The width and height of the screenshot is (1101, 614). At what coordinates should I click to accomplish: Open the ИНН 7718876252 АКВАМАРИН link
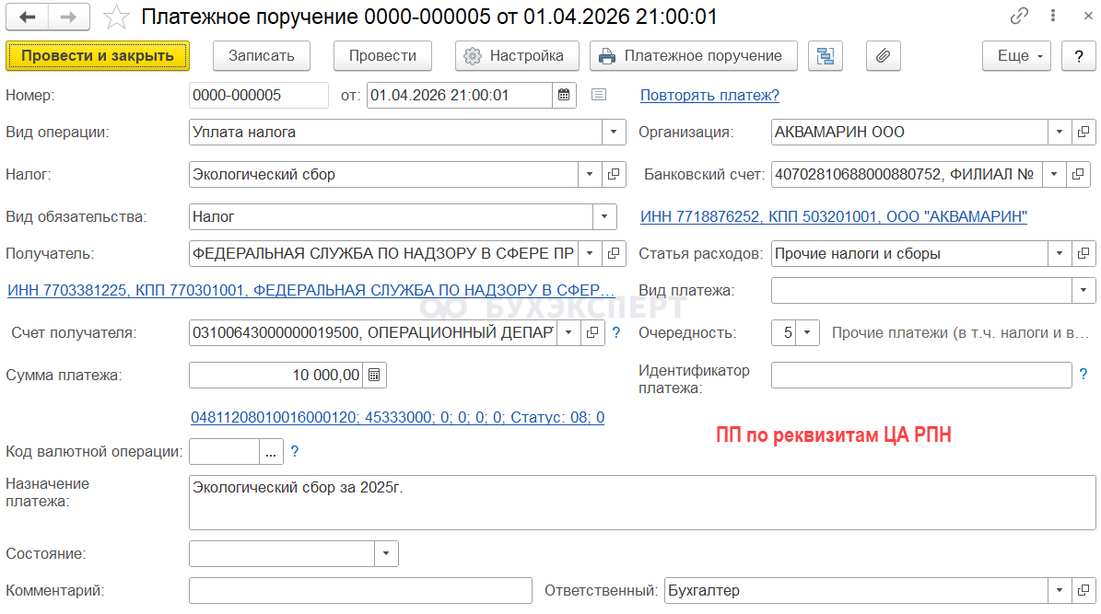834,217
